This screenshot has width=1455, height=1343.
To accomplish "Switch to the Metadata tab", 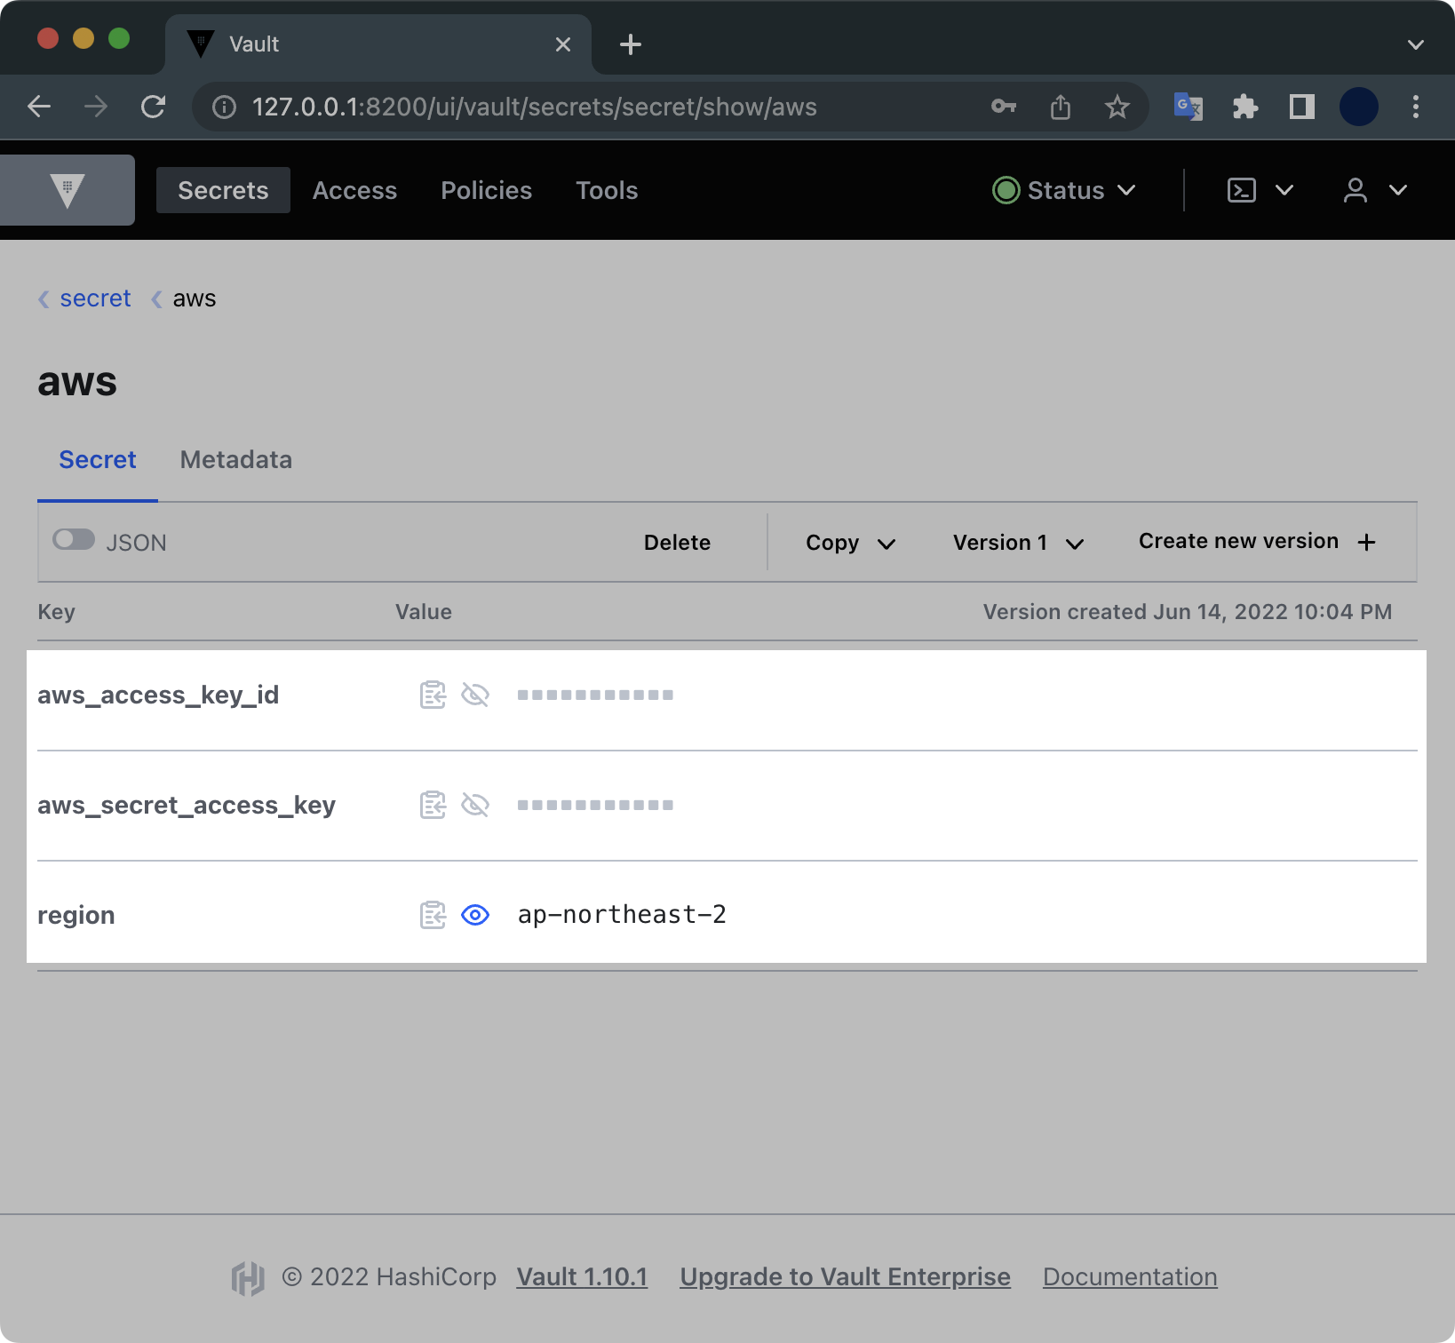I will [x=235, y=459].
